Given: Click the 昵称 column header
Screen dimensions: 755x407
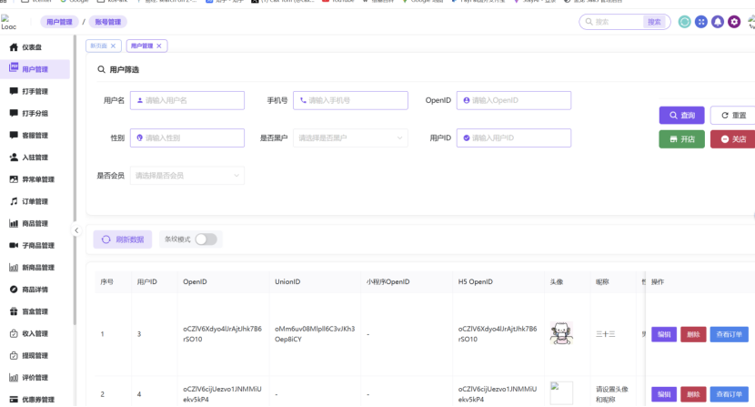Looking at the screenshot, I should click(x=602, y=281).
